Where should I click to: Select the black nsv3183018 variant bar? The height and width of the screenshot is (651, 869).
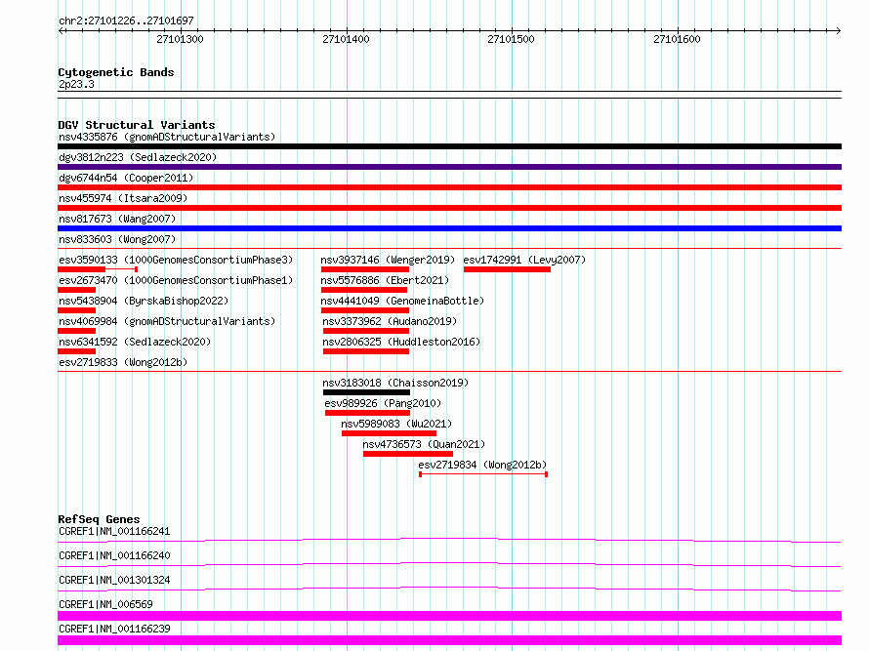366,392
